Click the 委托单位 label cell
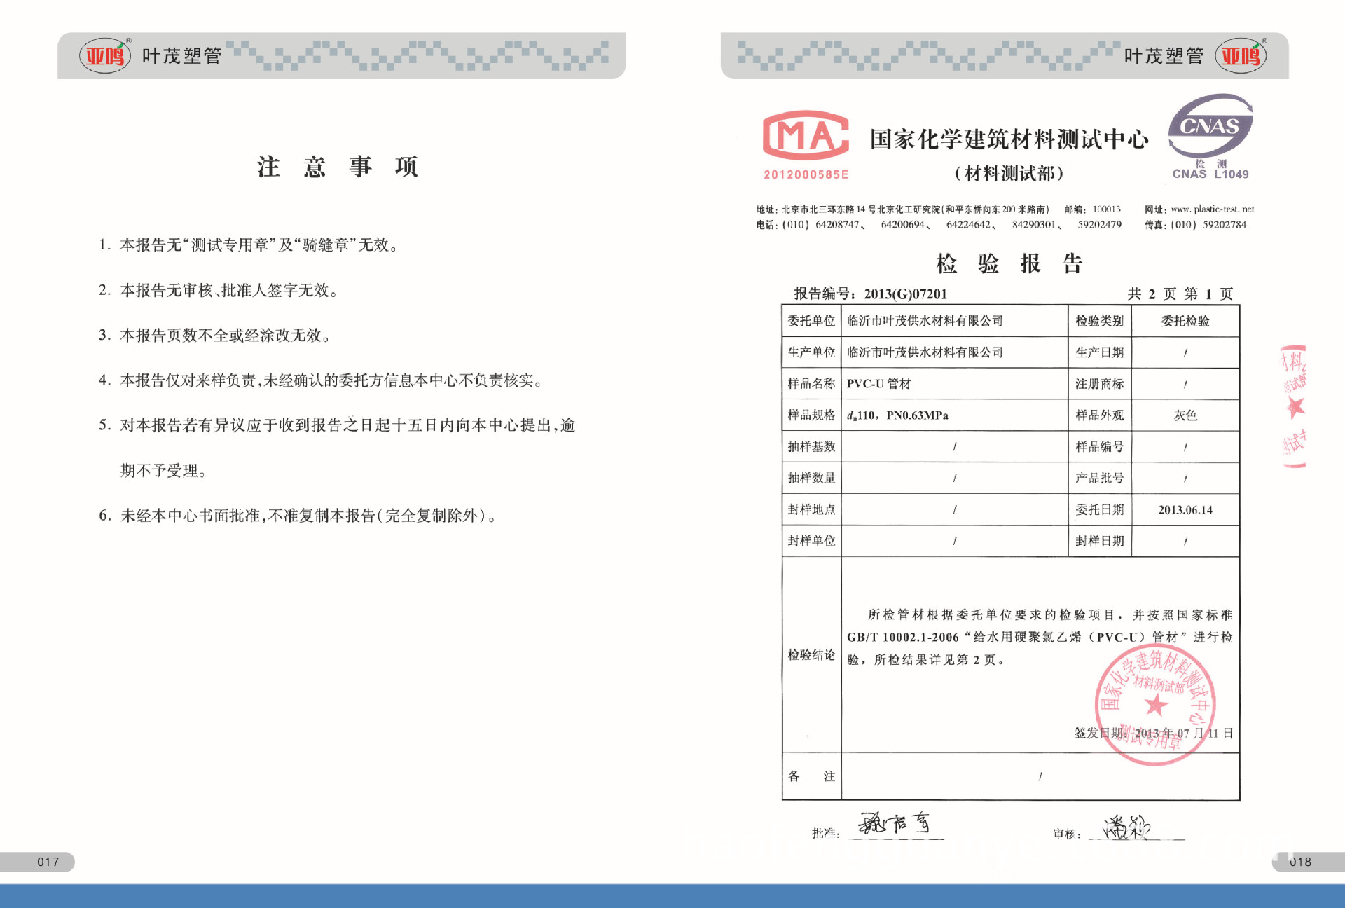The image size is (1345, 908). 811,321
